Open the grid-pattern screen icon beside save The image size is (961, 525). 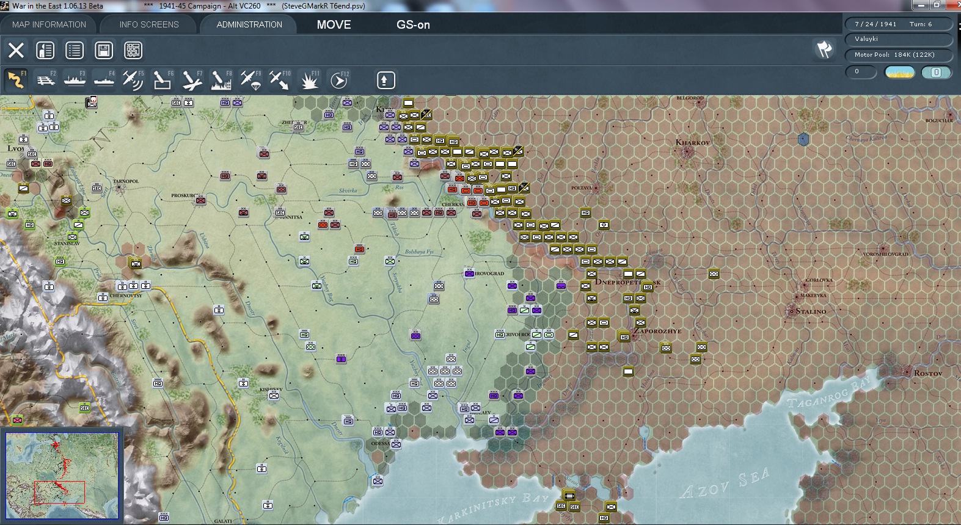coord(133,50)
